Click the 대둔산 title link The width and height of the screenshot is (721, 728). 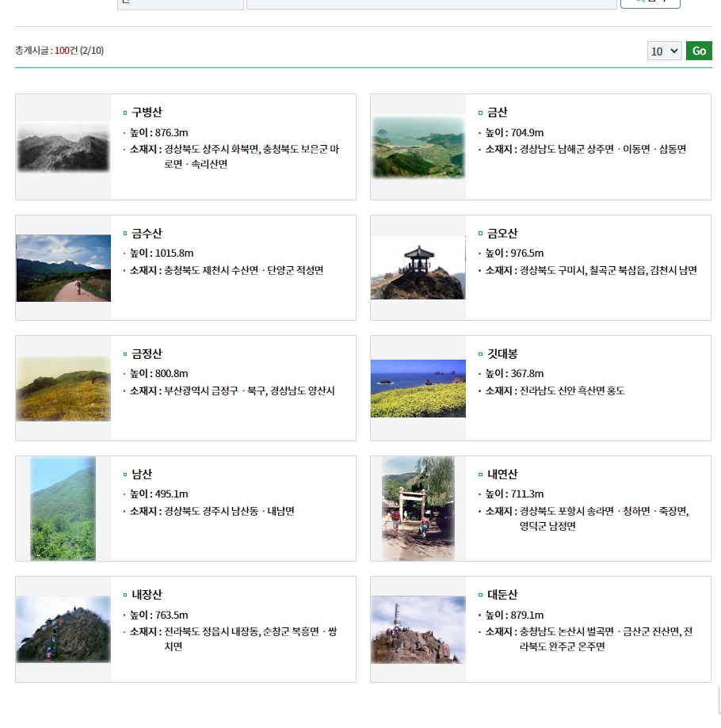(502, 594)
